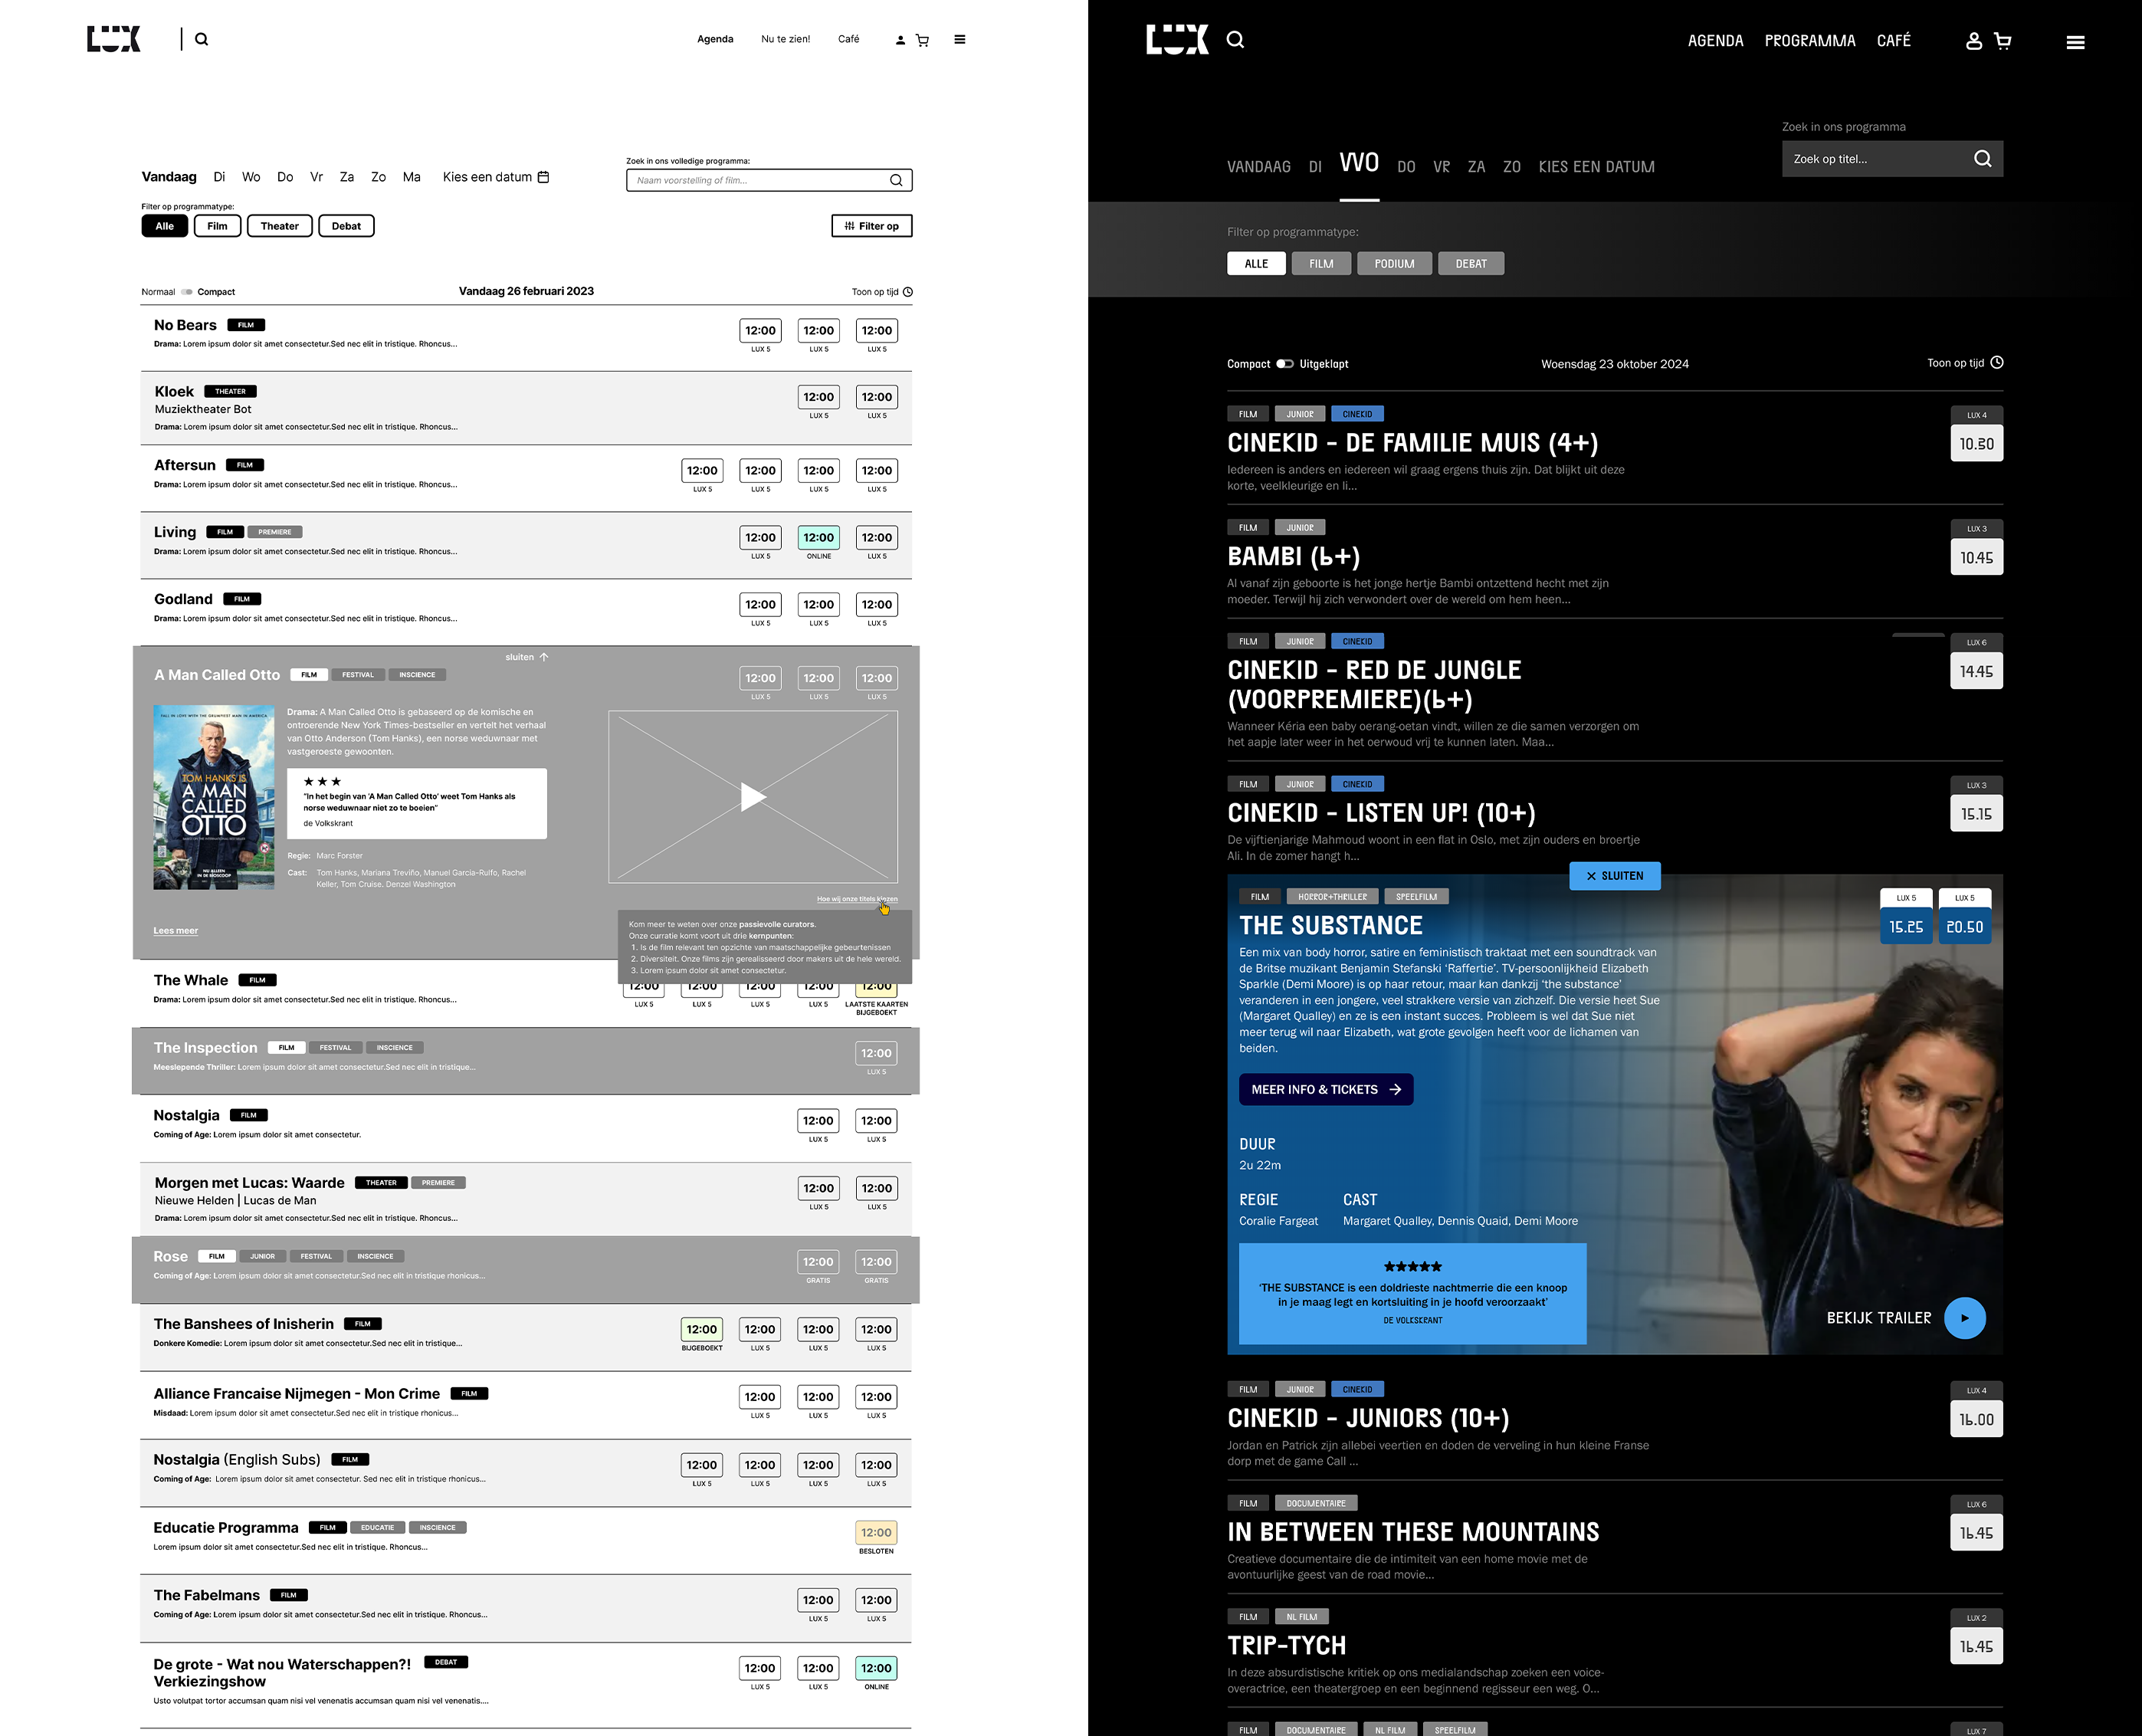Click the search icon in the light header
Screen dimensions: 2142x1736
[x=202, y=39]
